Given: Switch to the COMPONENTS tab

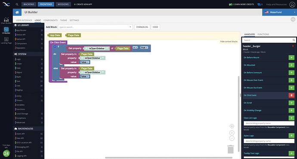Looking at the screenshot, I should point(50,21).
